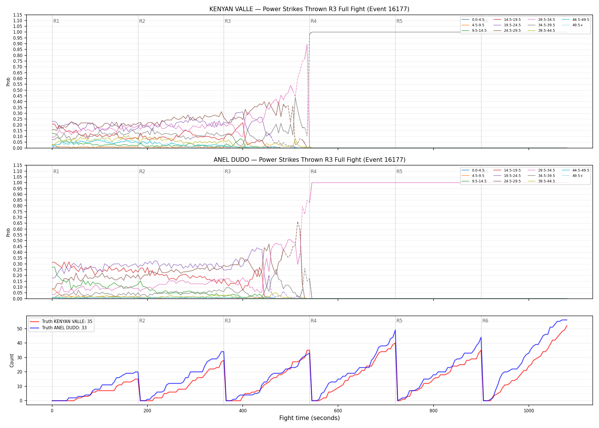
Task: Click 14.5-19.5 legend entry in KENYAN VALLE chart
Action: [507, 20]
